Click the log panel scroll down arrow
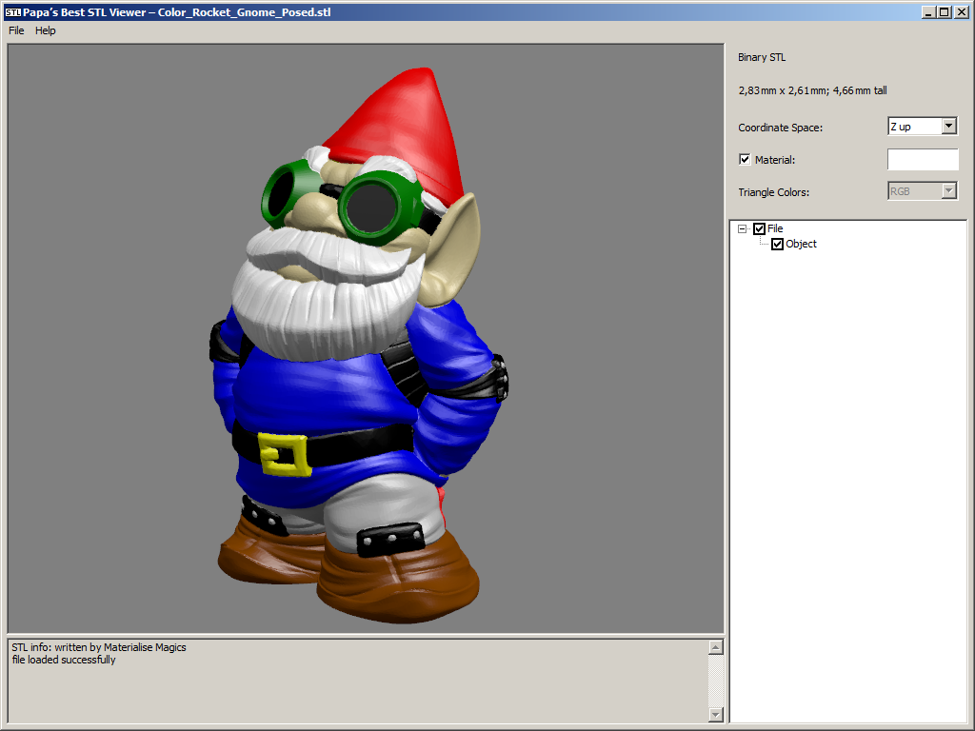 pyautogui.click(x=716, y=715)
